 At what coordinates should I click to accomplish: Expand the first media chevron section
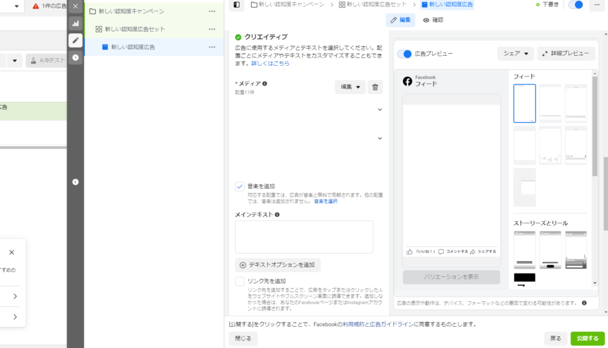coord(379,110)
